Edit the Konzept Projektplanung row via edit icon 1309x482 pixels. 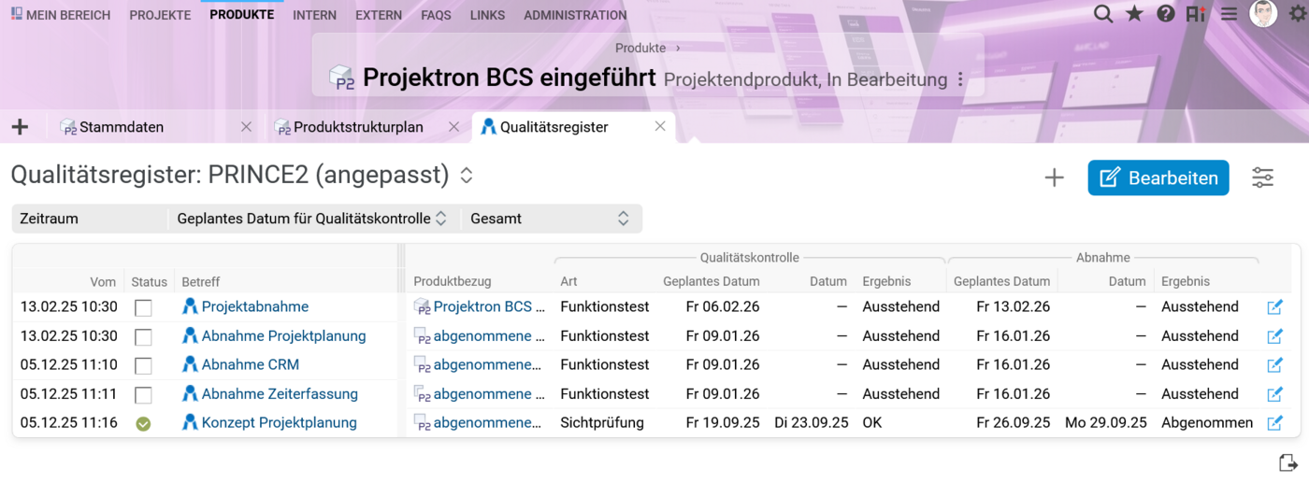1274,423
